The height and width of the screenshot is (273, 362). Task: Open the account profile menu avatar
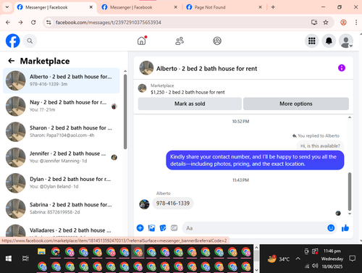(x=346, y=41)
